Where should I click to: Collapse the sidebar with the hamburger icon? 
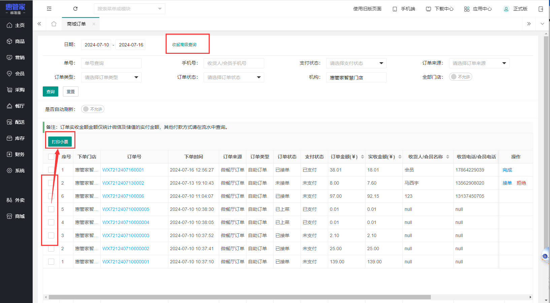point(49,9)
